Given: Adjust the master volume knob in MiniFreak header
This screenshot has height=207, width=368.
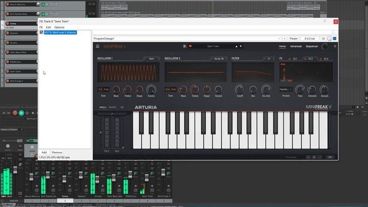Looking at the screenshot, I should pyautogui.click(x=325, y=46).
